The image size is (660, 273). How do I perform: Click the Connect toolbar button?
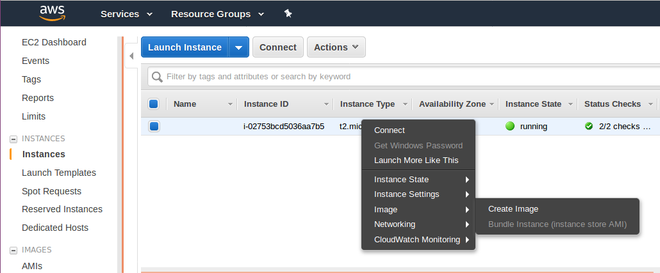coord(278,47)
